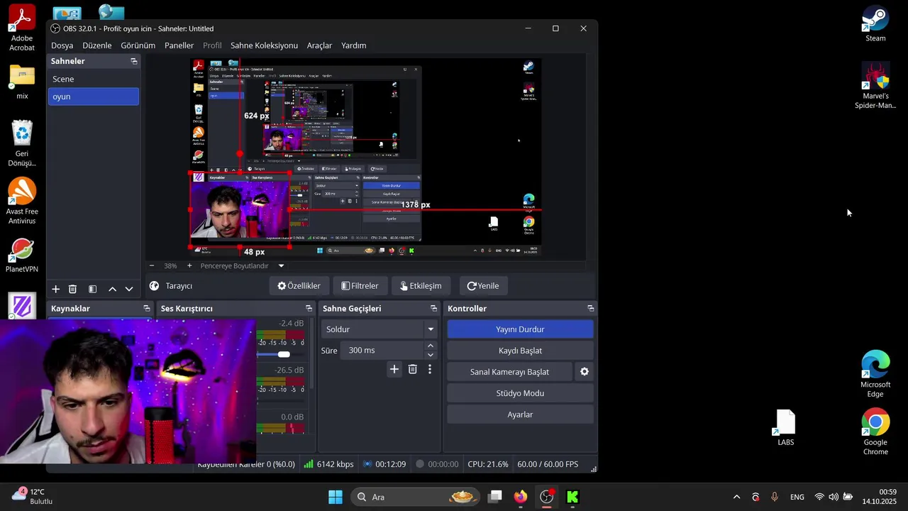Undock the Sahneler panel
908x511 pixels.
pyautogui.click(x=134, y=62)
